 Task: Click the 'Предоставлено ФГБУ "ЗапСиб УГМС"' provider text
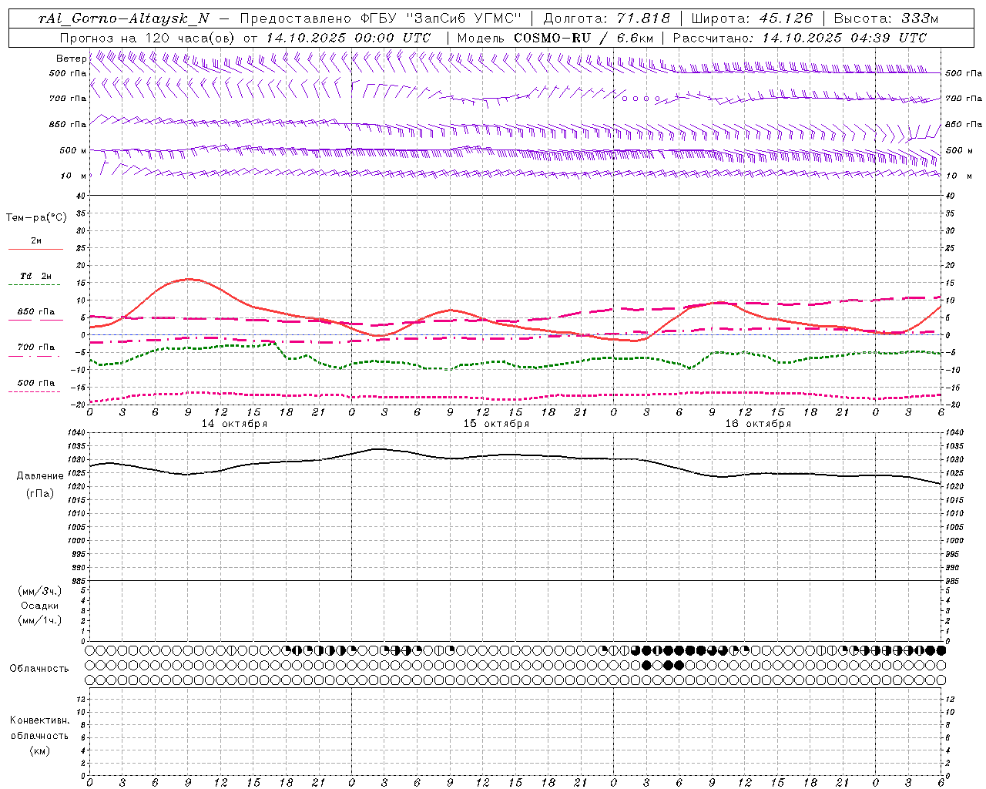click(x=381, y=19)
